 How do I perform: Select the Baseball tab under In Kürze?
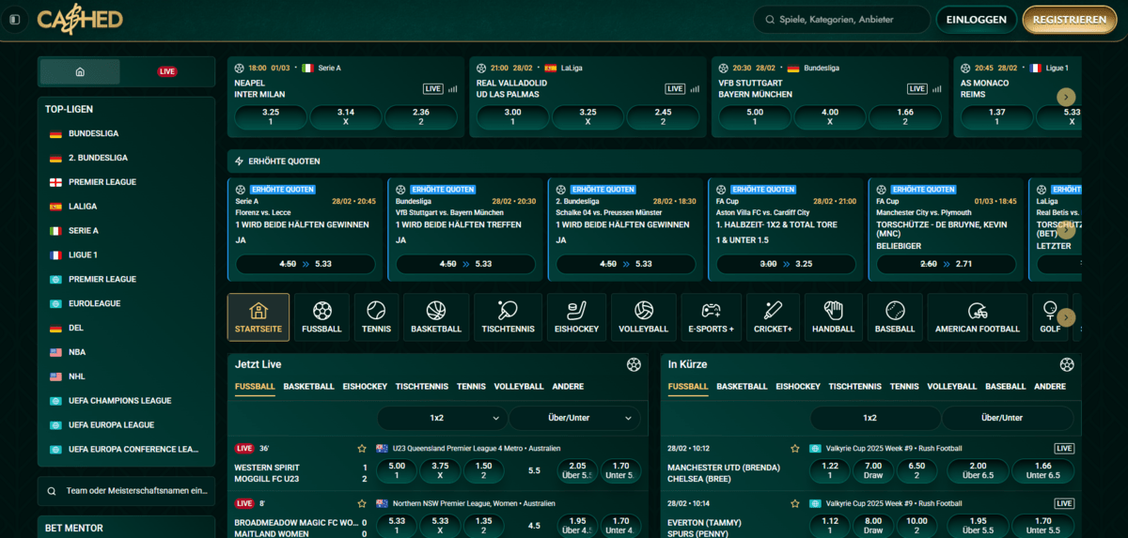[1006, 387]
